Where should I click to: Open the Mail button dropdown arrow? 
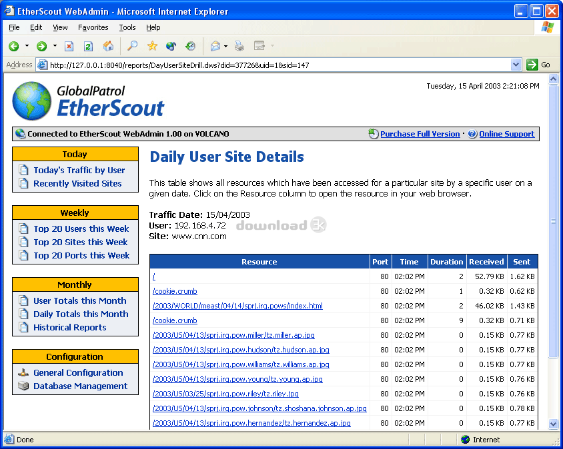coord(225,46)
